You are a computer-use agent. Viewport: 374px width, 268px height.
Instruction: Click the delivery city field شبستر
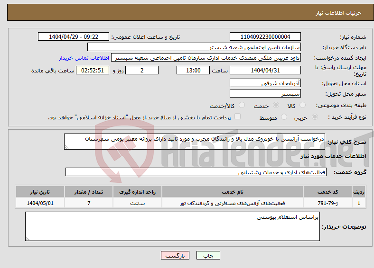[265, 93]
